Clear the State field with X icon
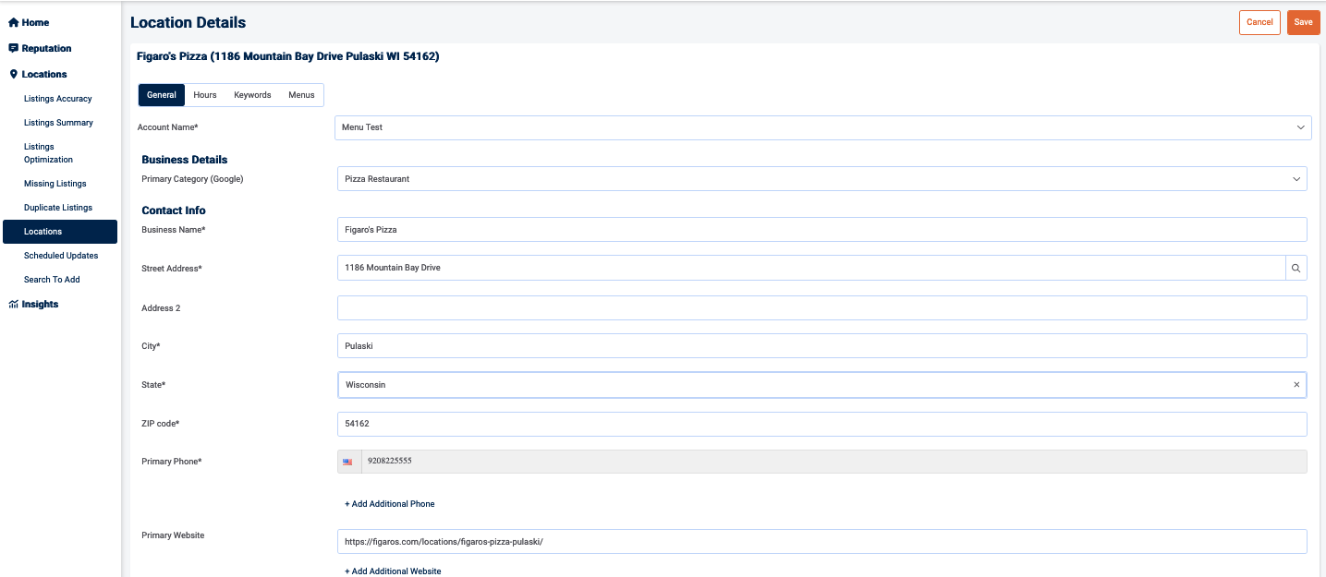 coord(1296,385)
